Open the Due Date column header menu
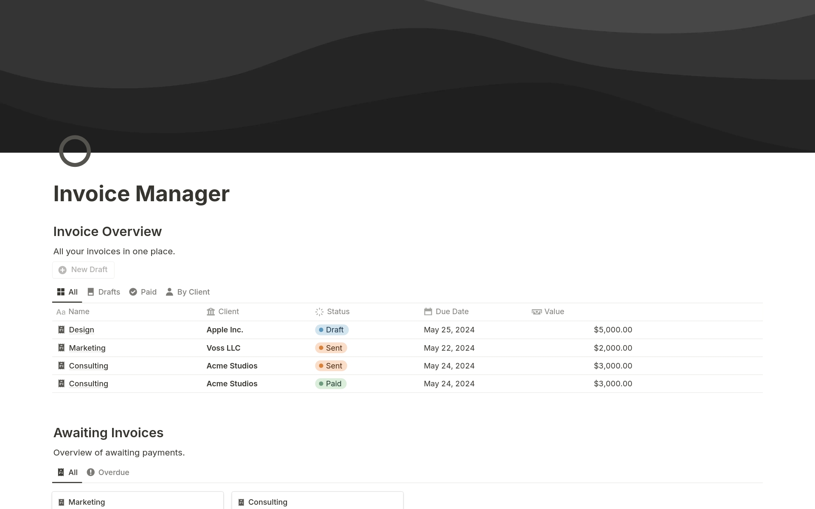The height and width of the screenshot is (509, 815). coord(452,312)
